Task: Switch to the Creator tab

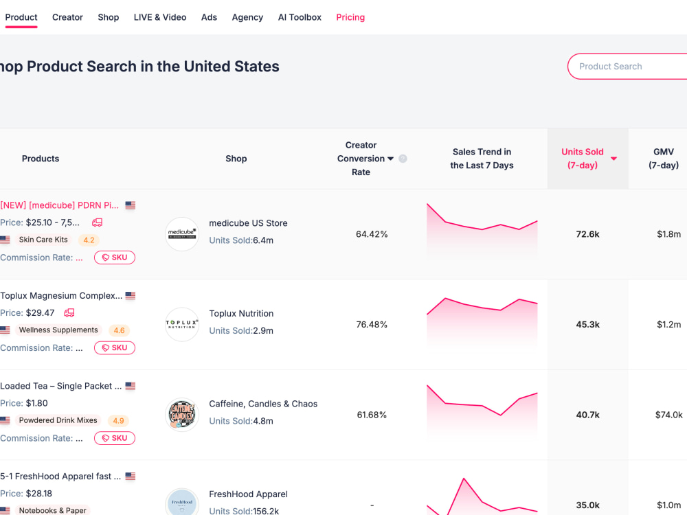Action: coord(67,17)
